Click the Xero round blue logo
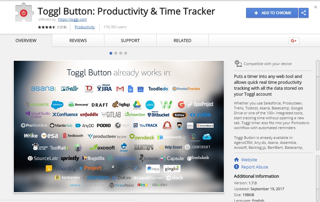 coord(150,105)
